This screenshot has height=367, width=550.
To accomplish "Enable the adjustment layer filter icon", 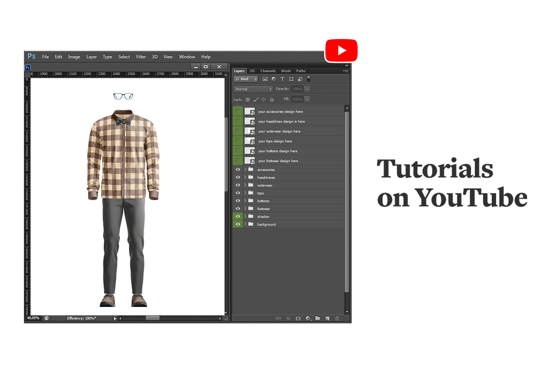I will 274,79.
